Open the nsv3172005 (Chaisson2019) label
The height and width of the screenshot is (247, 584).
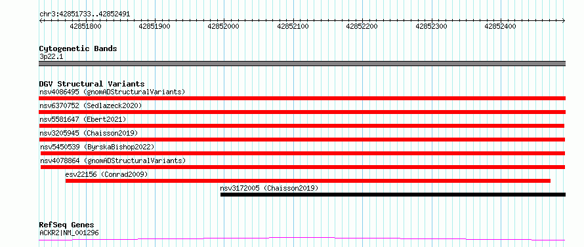click(269, 188)
